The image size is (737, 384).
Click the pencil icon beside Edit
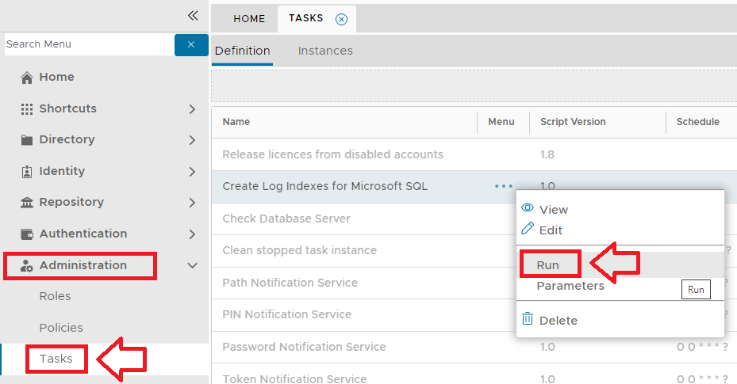click(x=528, y=230)
